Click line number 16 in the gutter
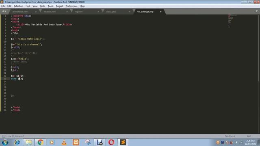The height and width of the screenshot is (146, 260). [5, 59]
